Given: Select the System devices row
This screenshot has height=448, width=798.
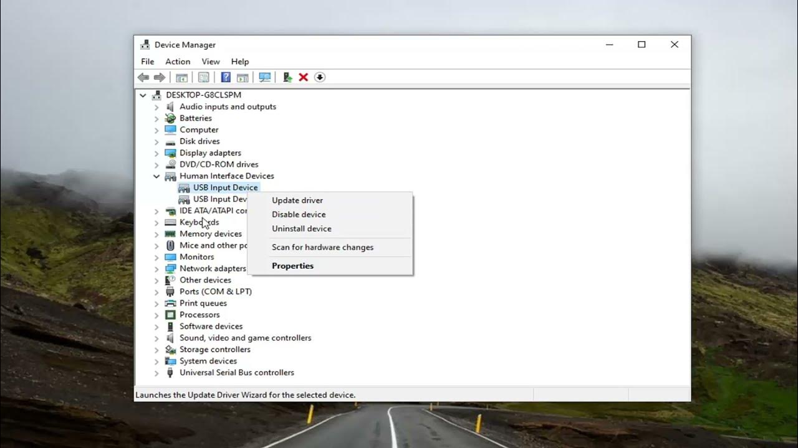Looking at the screenshot, I should point(208,361).
